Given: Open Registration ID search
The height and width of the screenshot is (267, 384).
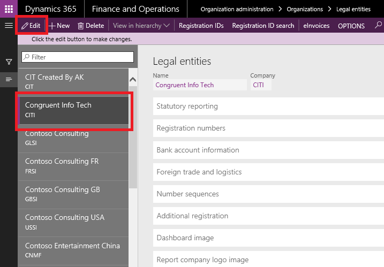Looking at the screenshot, I should pyautogui.click(x=263, y=26).
